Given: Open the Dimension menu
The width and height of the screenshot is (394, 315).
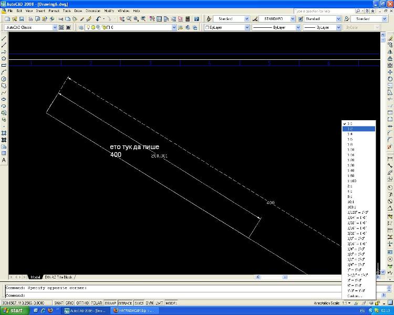Looking at the screenshot, I should tap(92, 10).
